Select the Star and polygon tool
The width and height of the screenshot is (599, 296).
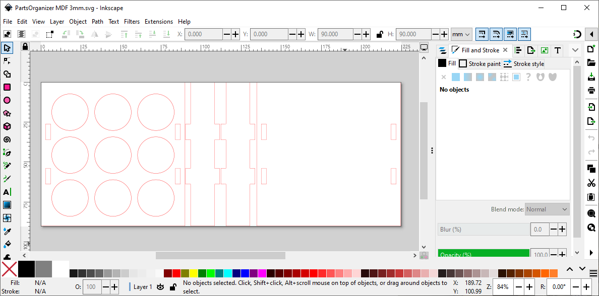coord(7,113)
